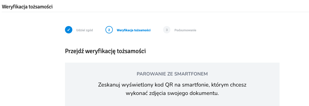Click the Przejdź weryfikację tożsamości heading
The height and width of the screenshot is (106, 309).
pyautogui.click(x=105, y=52)
